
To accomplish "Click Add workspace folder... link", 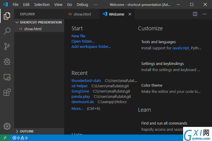I will click(x=91, y=46).
